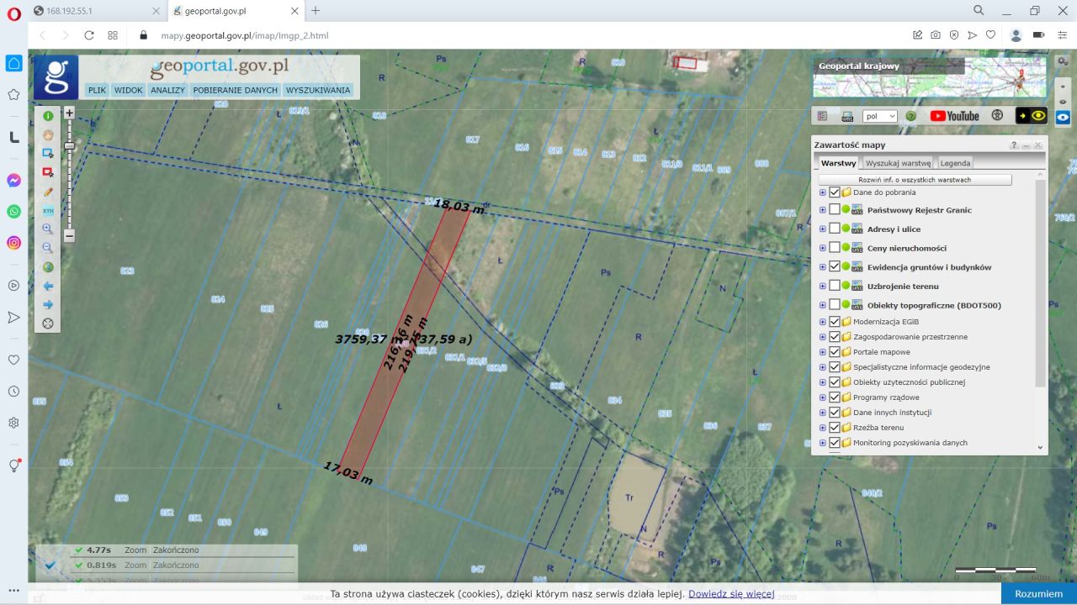Open the green question-mark help icon

click(x=910, y=116)
